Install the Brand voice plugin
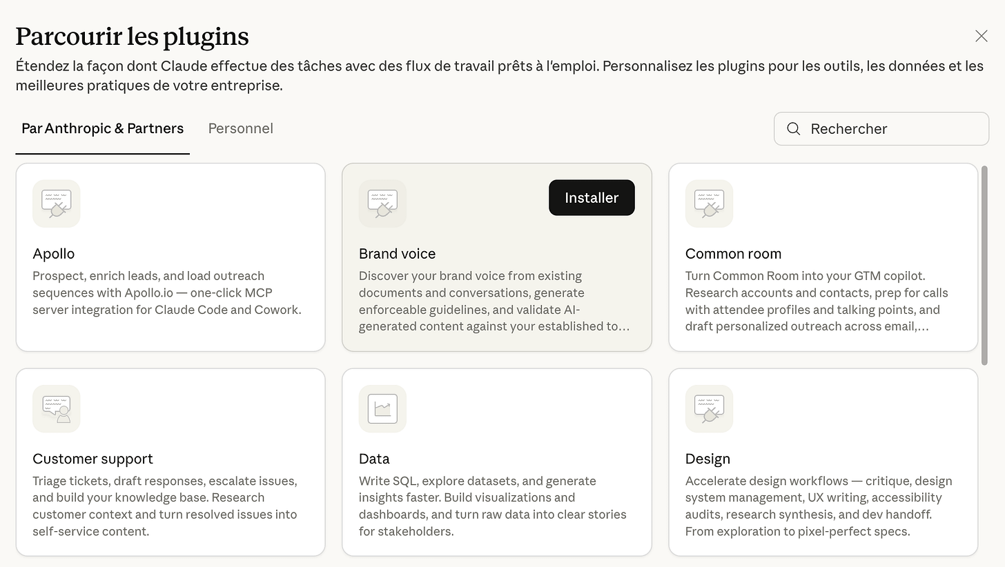The image size is (1005, 567). [592, 198]
